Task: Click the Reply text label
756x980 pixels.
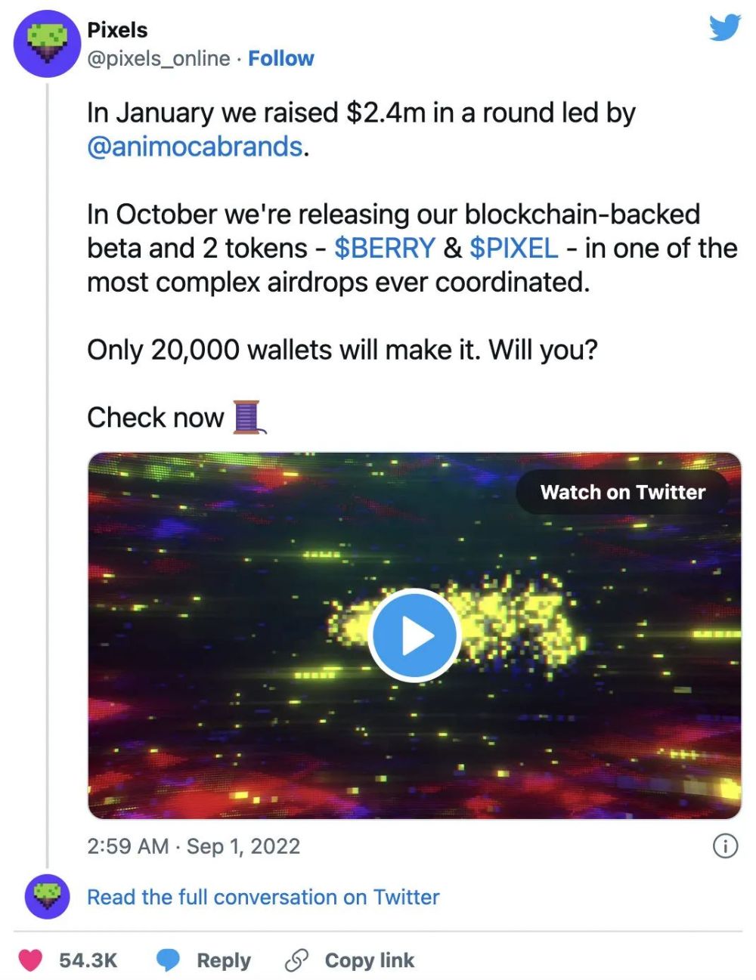Action: pos(224,960)
